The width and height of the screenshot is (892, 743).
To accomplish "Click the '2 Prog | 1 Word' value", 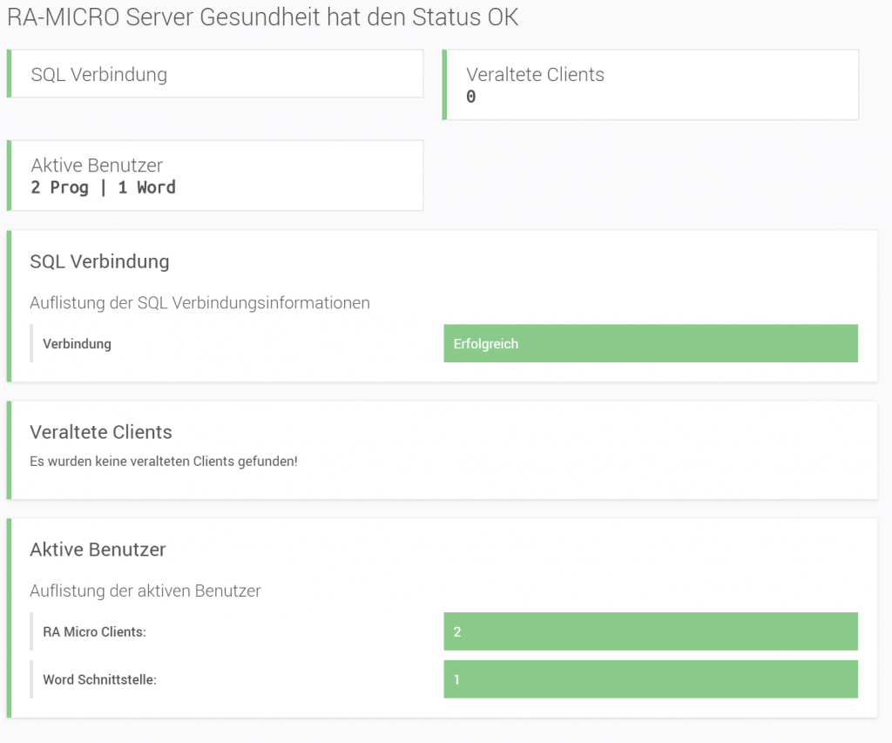I will pos(103,187).
